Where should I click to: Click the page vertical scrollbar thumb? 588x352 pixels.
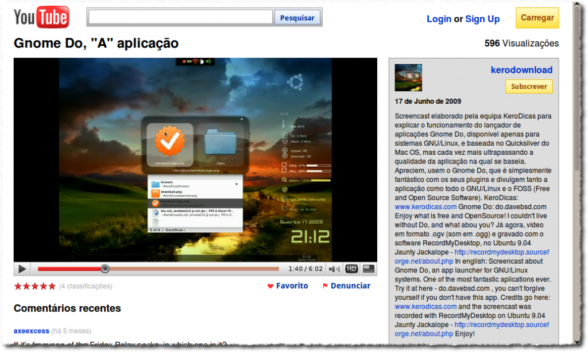[578, 88]
